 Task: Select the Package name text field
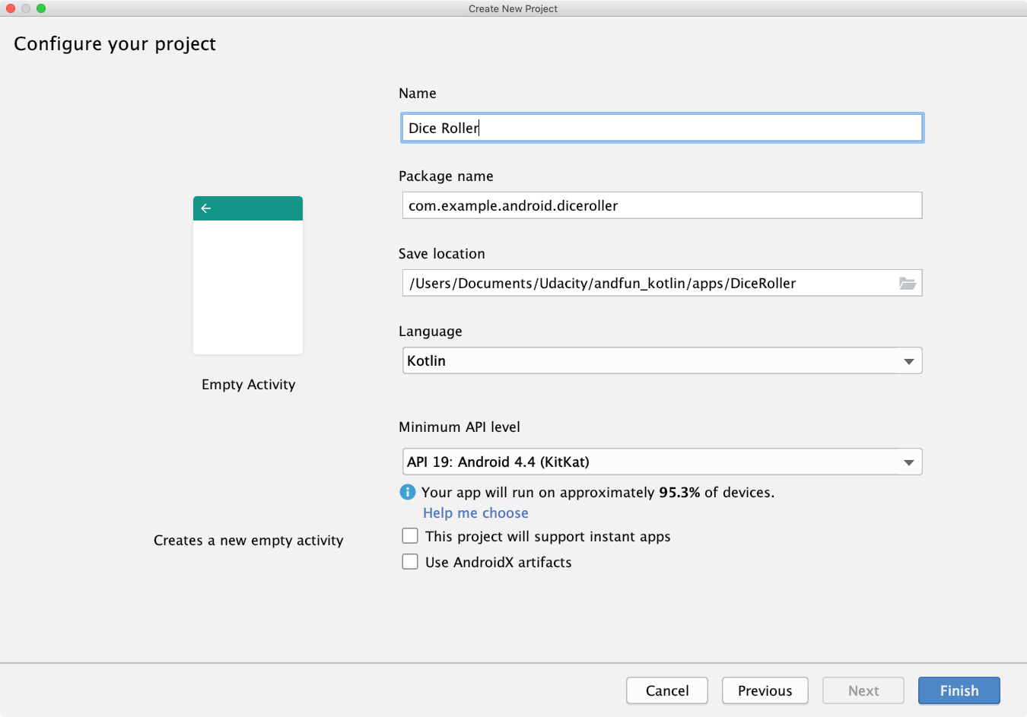[662, 205]
